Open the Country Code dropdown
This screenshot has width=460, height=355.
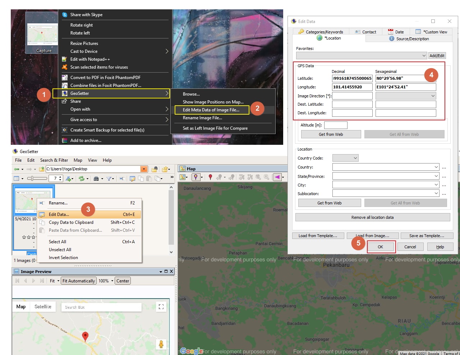pyautogui.click(x=345, y=158)
